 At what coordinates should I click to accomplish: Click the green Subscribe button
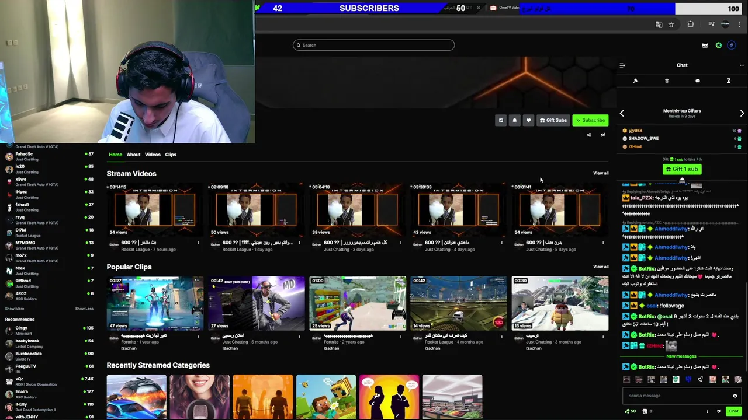click(590, 120)
